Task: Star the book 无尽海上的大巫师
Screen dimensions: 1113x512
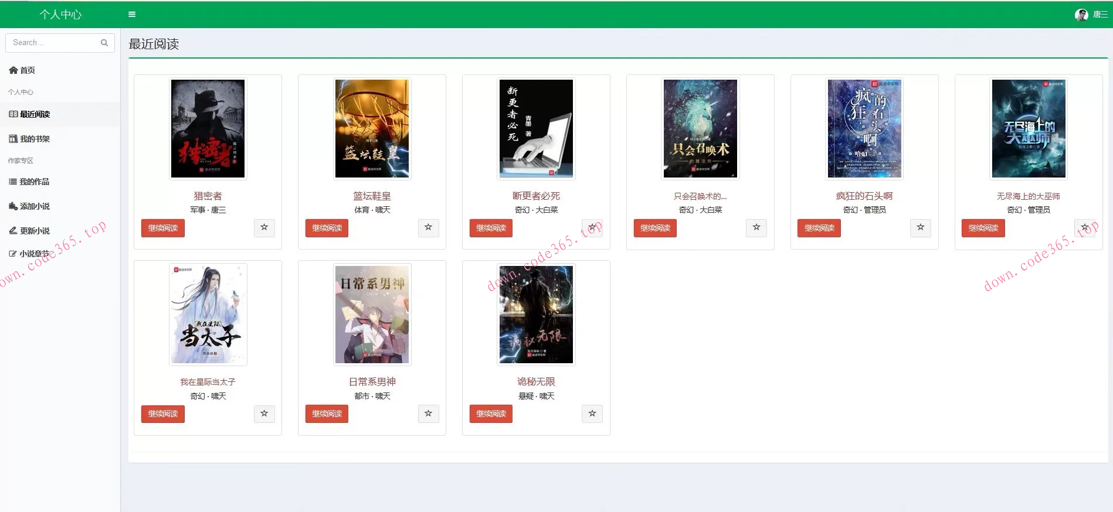Action: 1085,228
